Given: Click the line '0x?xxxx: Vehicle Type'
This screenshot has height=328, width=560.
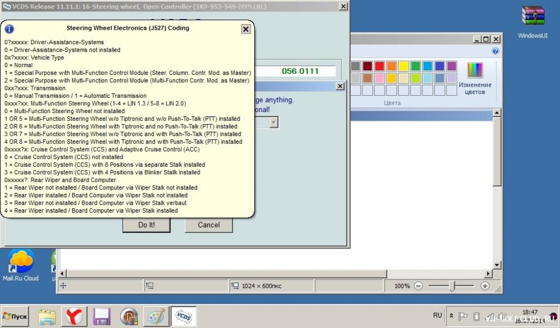Looking at the screenshot, I should (x=34, y=58).
